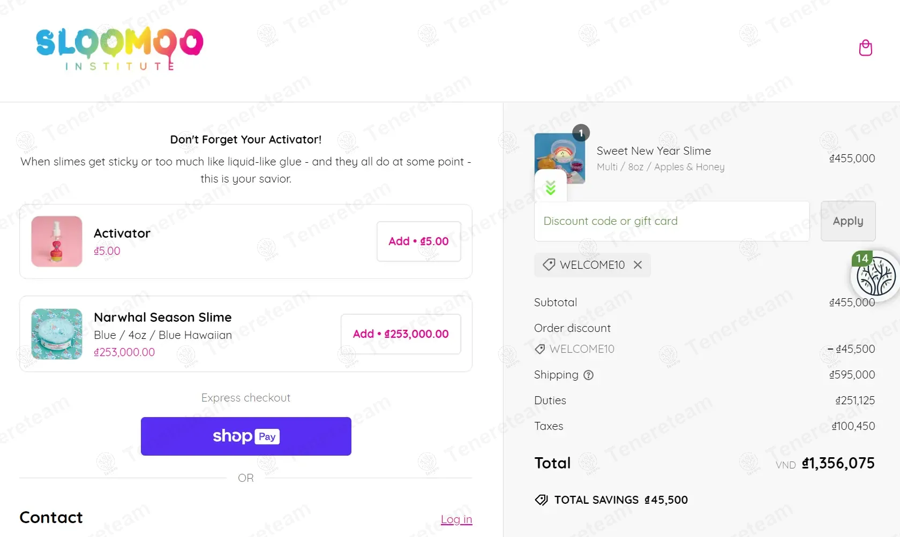This screenshot has width=900, height=537.
Task: Open the tree rewards badge widget
Action: coord(875,276)
